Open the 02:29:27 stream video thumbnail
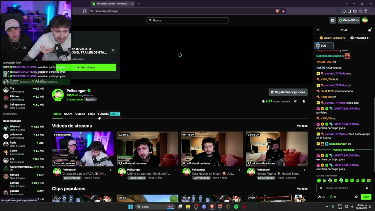The width and height of the screenshot is (375, 211). tap(147, 149)
